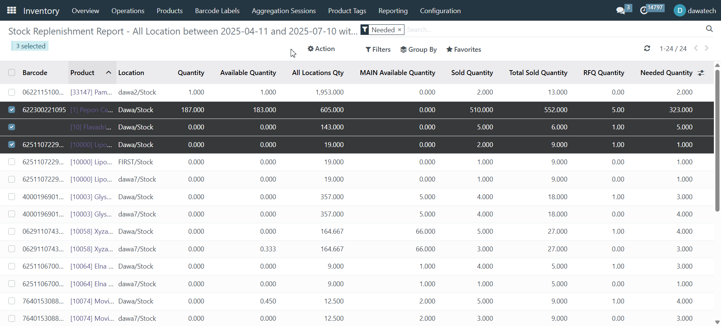This screenshot has width=721, height=326.
Task: Remove the Needed filter facet
Action: (400, 30)
